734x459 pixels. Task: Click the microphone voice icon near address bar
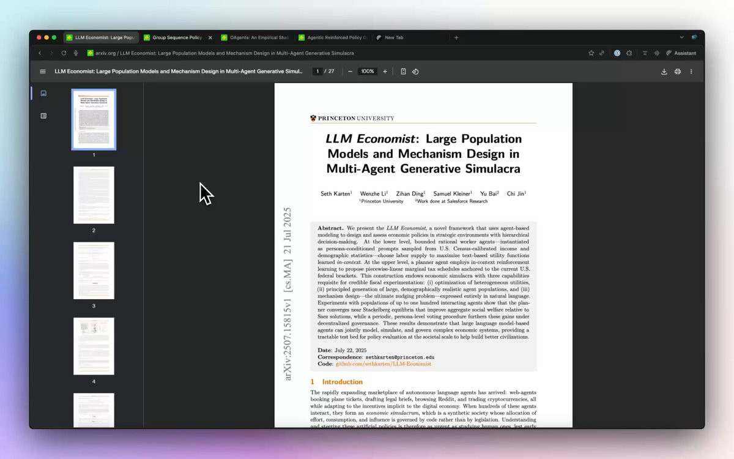coord(75,53)
